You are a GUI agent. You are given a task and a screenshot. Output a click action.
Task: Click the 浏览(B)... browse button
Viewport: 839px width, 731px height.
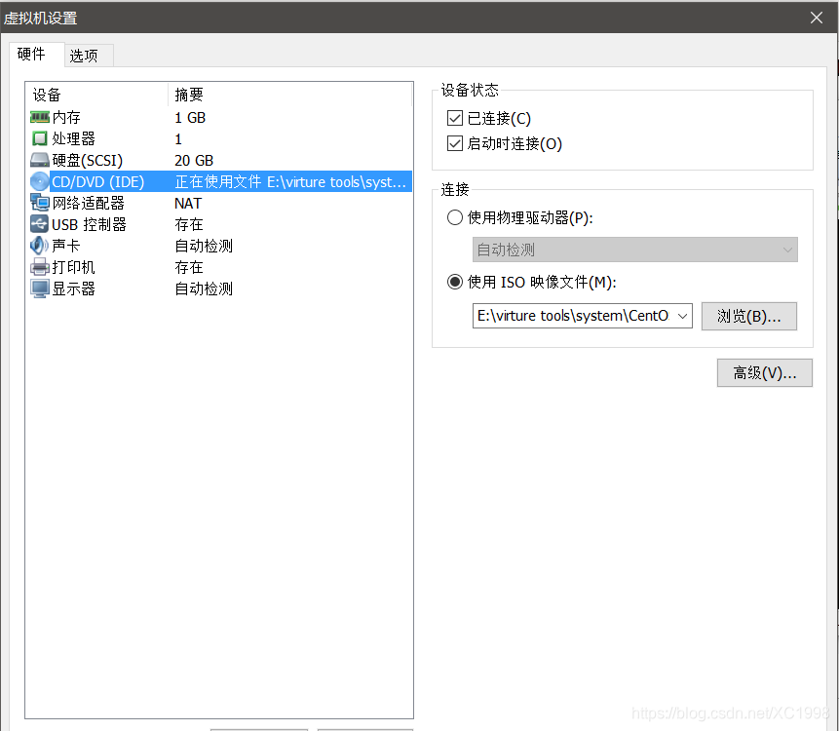pos(749,316)
